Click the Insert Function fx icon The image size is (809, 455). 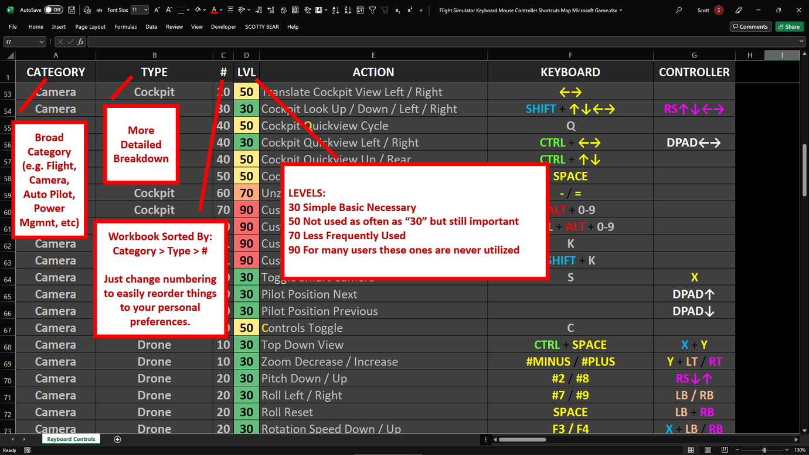80,42
